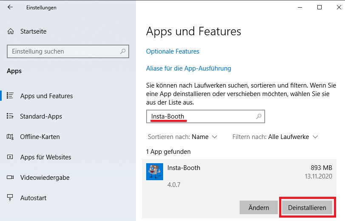Click the Autostart icon in sidebar
The image size is (345, 221).
click(x=10, y=198)
